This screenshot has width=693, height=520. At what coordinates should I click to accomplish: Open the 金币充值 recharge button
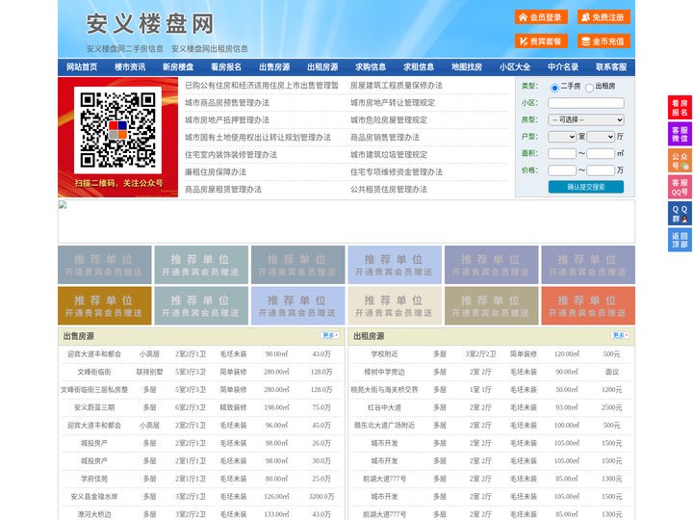point(603,41)
